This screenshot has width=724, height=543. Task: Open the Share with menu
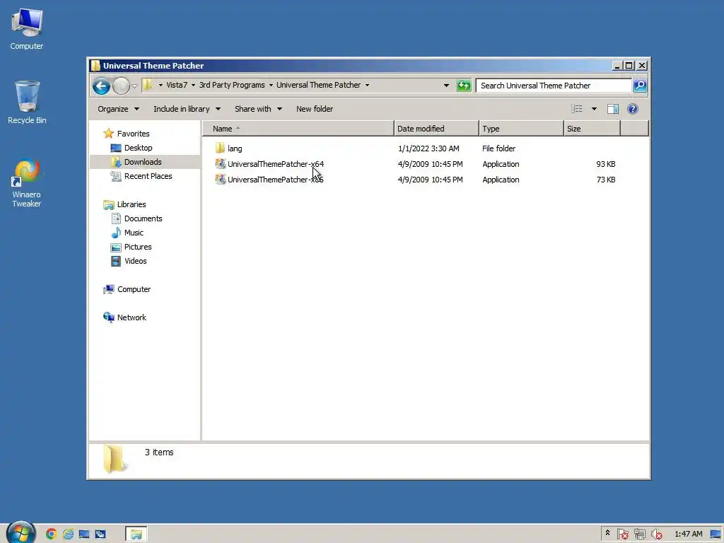click(258, 109)
